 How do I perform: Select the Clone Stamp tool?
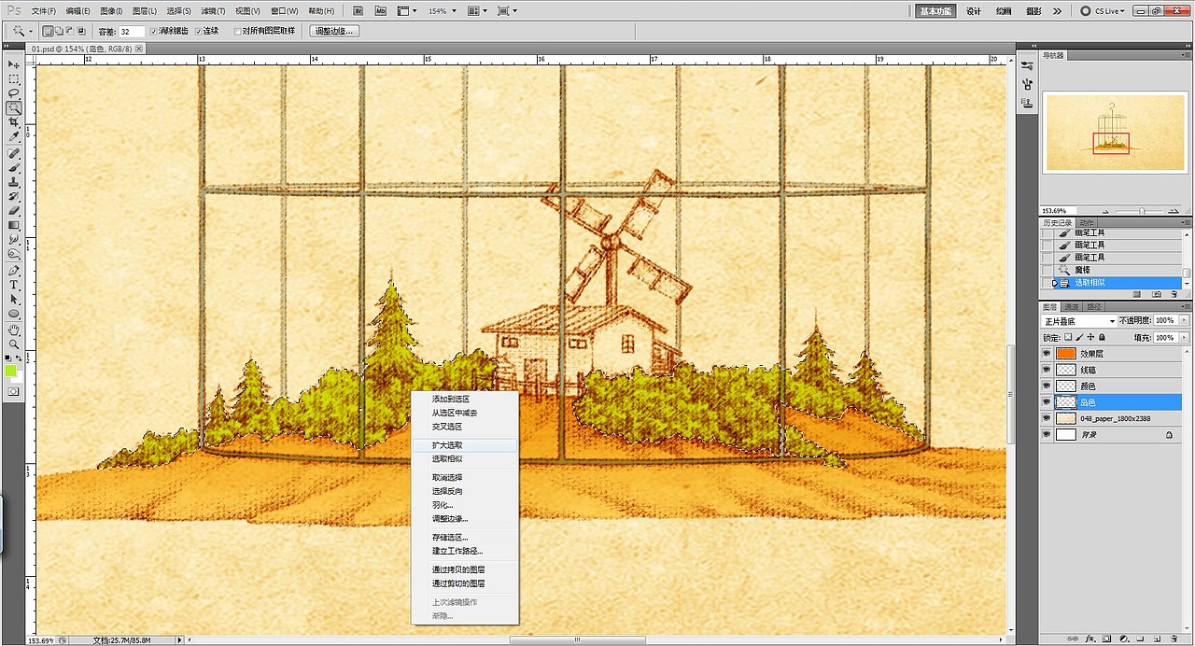(14, 182)
